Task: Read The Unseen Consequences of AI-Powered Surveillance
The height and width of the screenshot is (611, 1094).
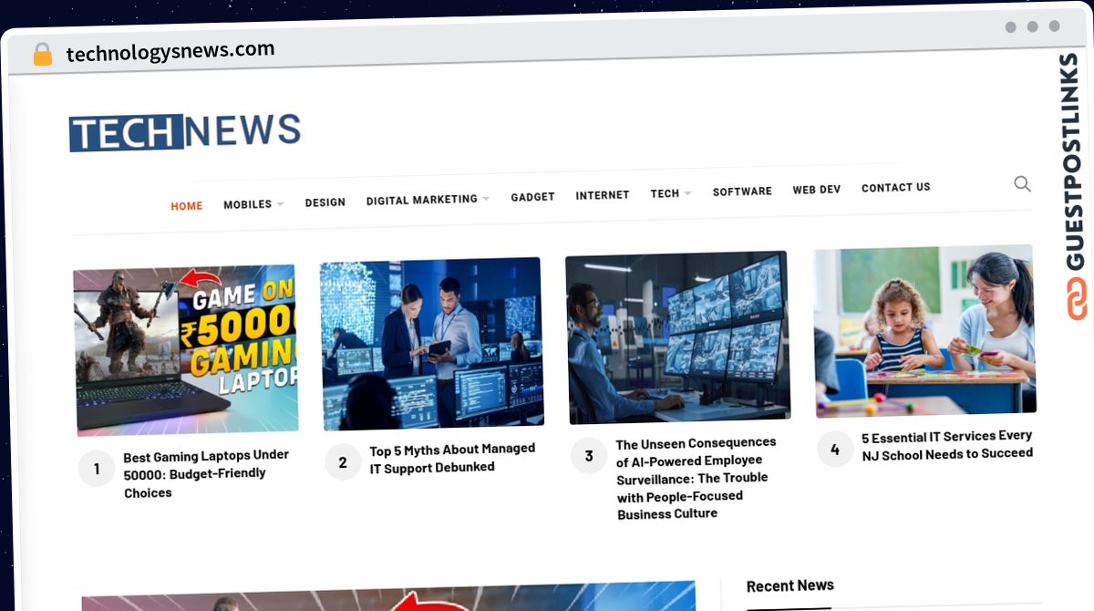Action: click(696, 478)
